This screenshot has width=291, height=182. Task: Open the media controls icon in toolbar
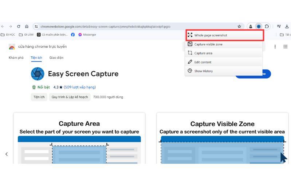click(279, 27)
